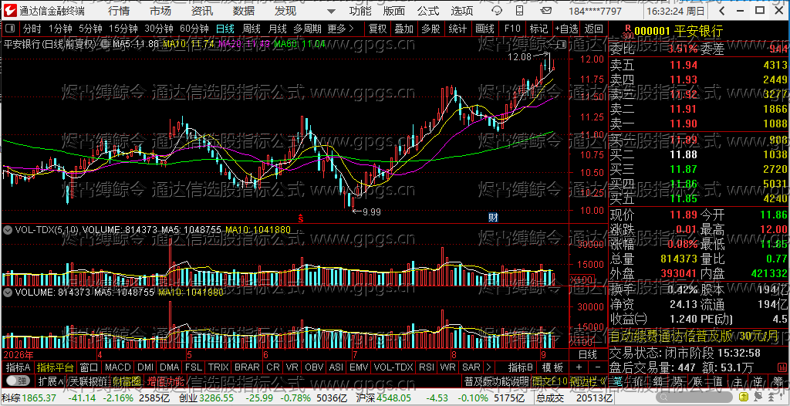Click the plus button next to 模板
Viewport: 790px width, 406px height.
(x=579, y=367)
